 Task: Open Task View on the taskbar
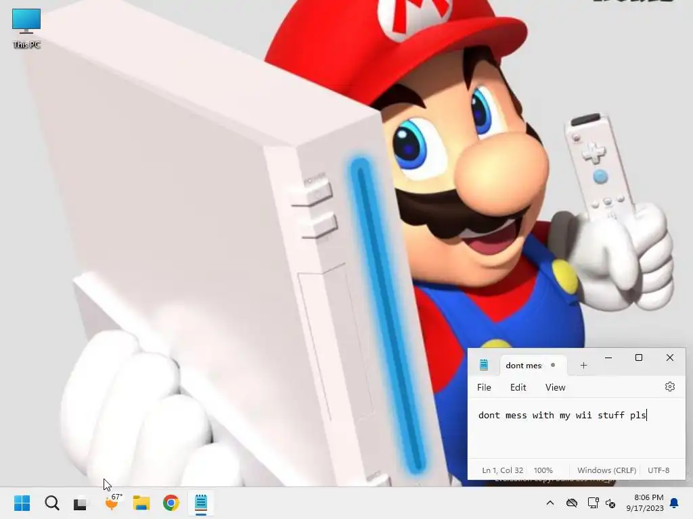pos(80,503)
